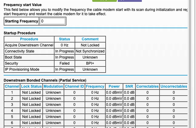196x128 pixels.
Task: Select the 'Startup Procedure' heading
Action: 19,33
